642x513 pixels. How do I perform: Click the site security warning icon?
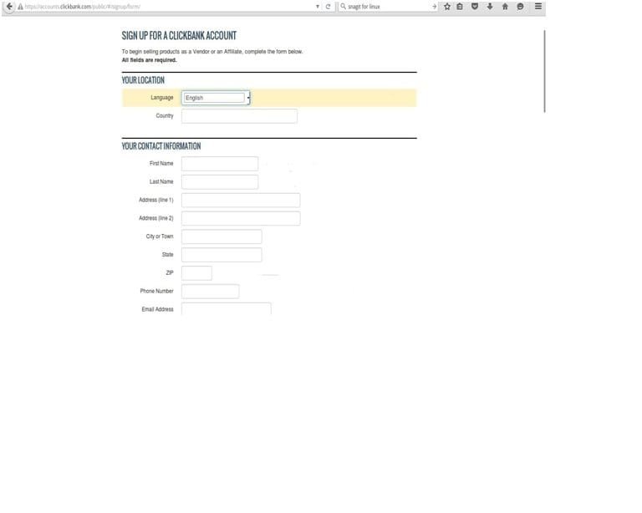click(20, 7)
